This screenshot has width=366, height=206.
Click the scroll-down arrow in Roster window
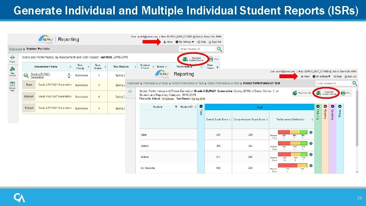(x=357, y=172)
